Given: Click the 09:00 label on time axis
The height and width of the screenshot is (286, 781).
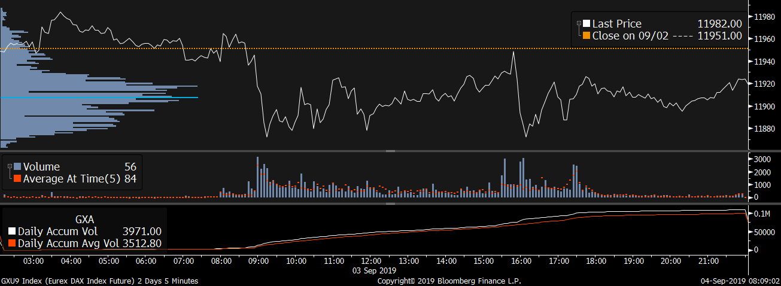Looking at the screenshot, I should (x=259, y=261).
